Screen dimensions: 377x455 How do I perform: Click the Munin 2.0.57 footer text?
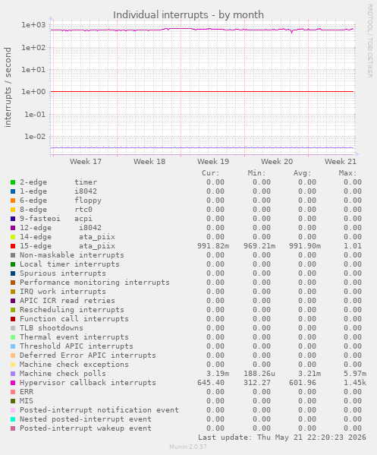(188, 447)
